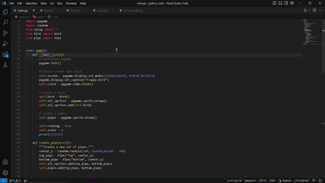This screenshot has height=183, width=325.
Task: Close the main.py tab
Action: (x=34, y=10)
